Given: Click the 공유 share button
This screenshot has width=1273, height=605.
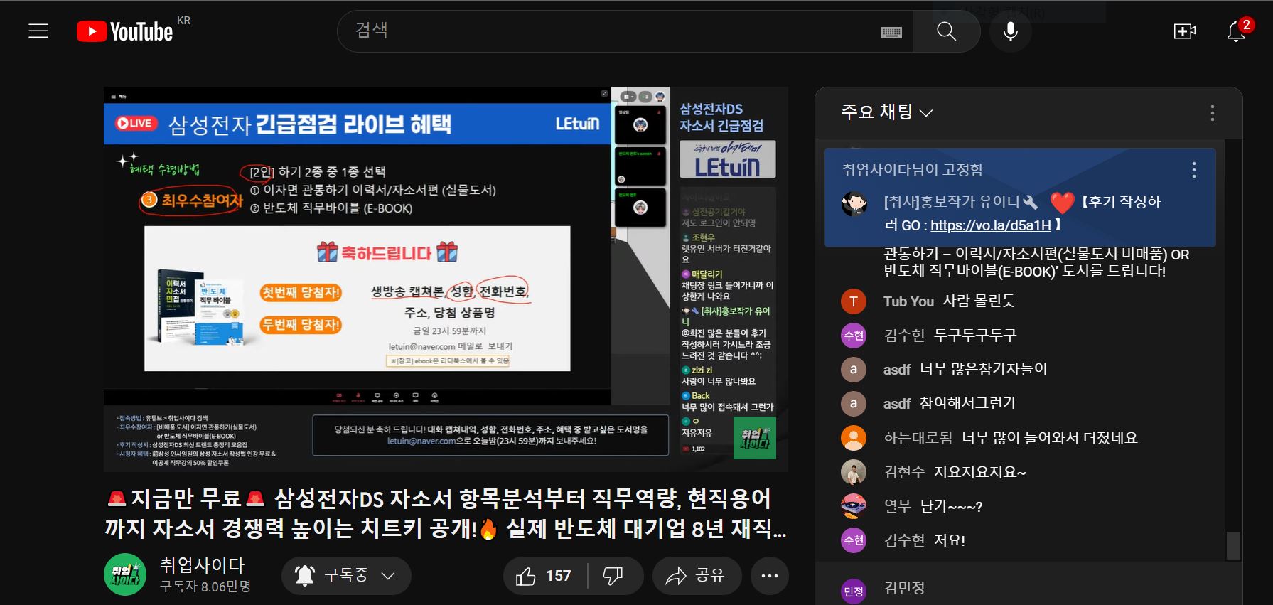Looking at the screenshot, I should (697, 576).
